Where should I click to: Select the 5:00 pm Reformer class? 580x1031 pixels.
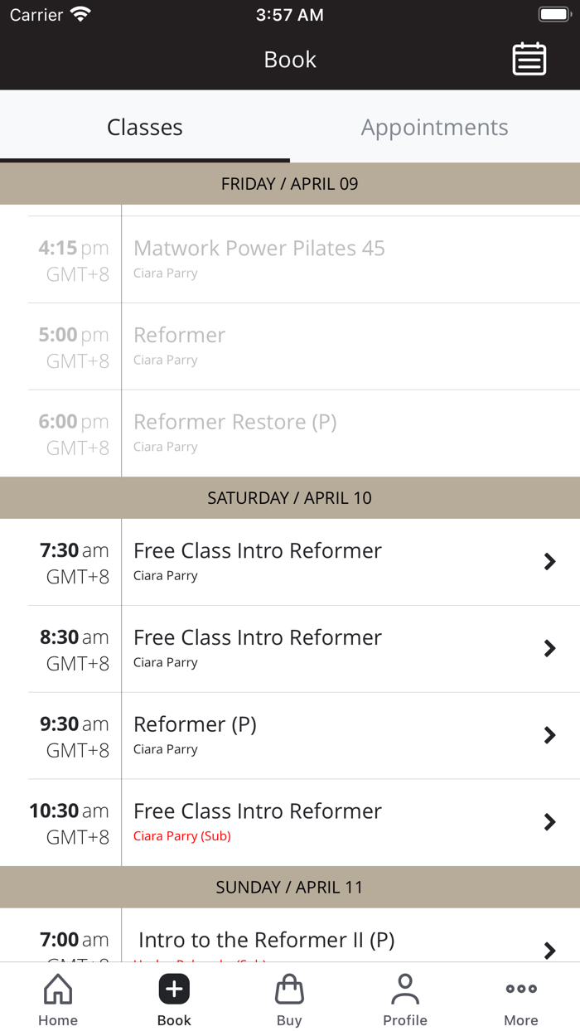(179, 336)
